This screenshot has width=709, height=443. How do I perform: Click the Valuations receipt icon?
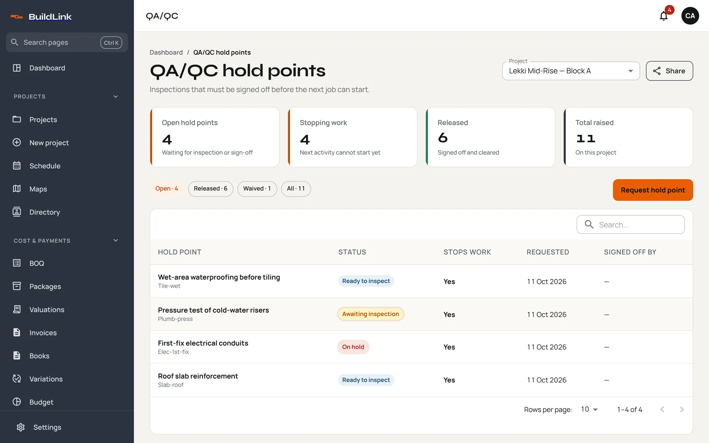click(17, 310)
